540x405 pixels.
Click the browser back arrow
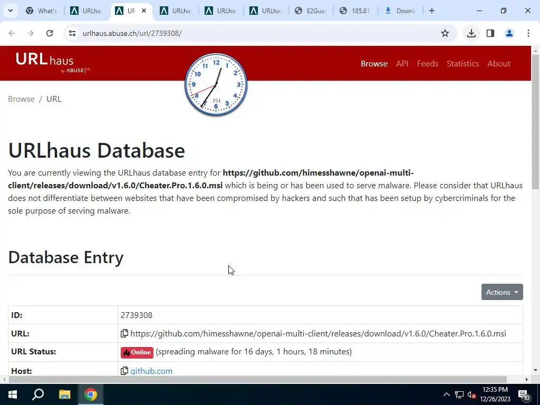[x=12, y=33]
